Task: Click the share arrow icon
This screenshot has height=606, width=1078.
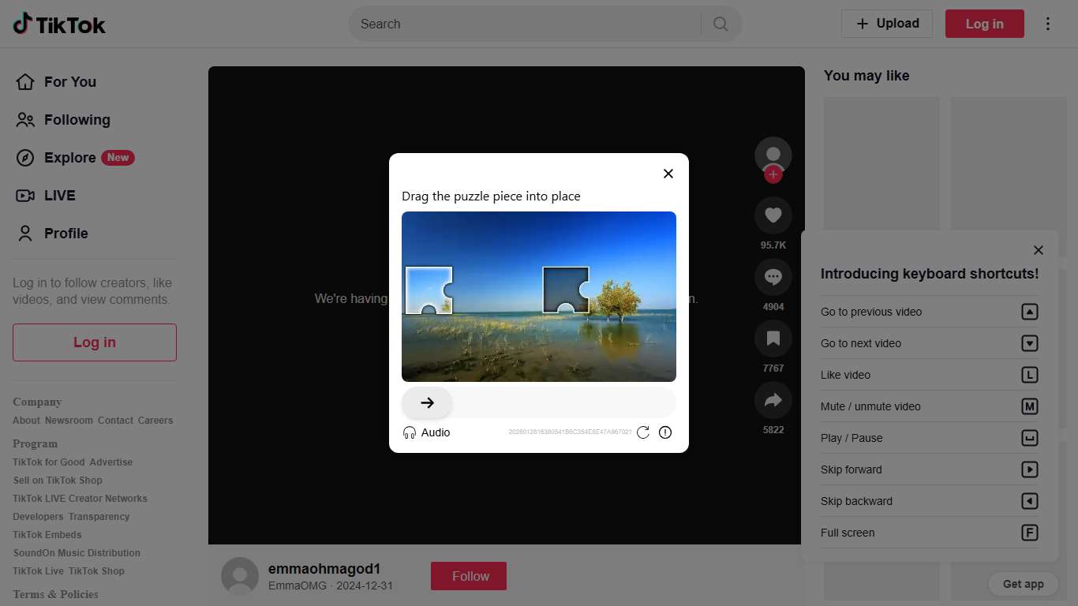Action: [x=773, y=400]
